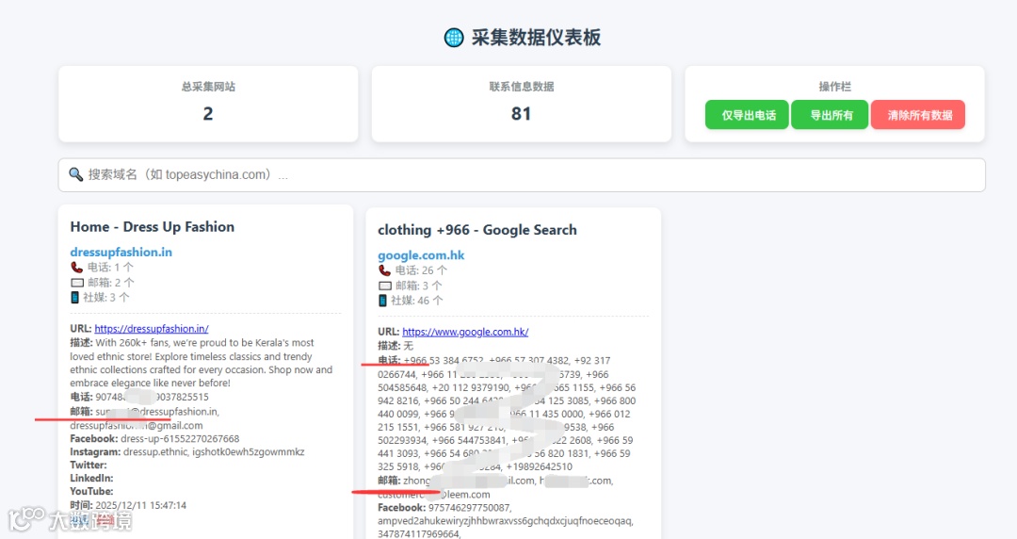Click the Facebook dress-up-61552270267668 entry
1017x539 pixels.
click(x=155, y=439)
